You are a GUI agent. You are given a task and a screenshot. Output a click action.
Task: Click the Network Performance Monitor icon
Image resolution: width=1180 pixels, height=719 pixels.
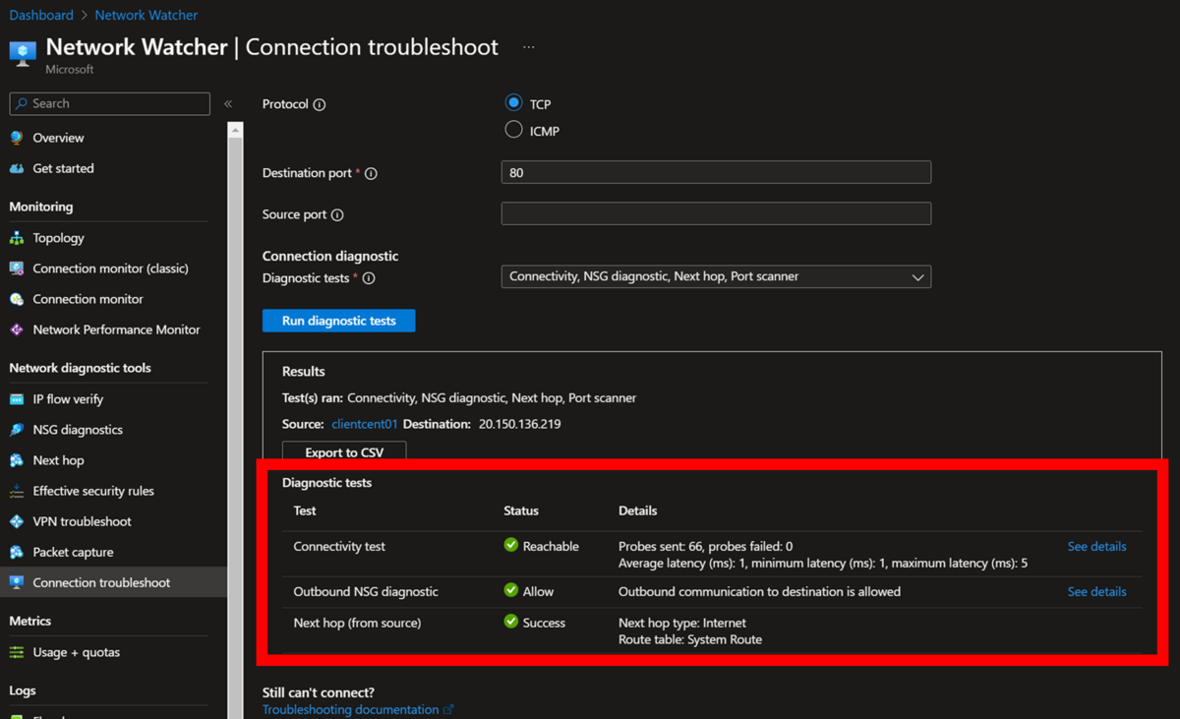[x=17, y=330]
